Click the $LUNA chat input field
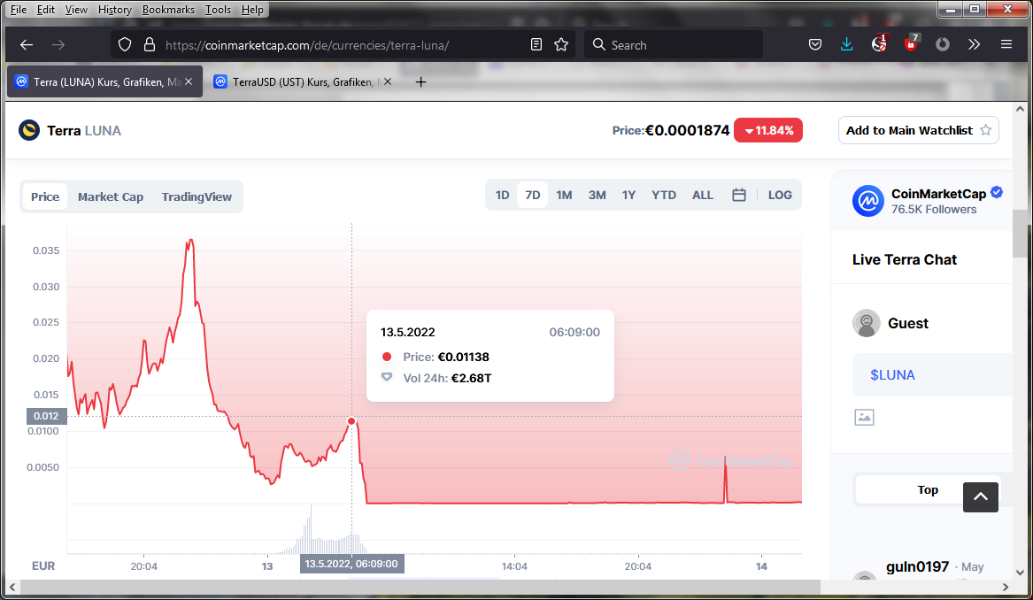 (x=932, y=374)
